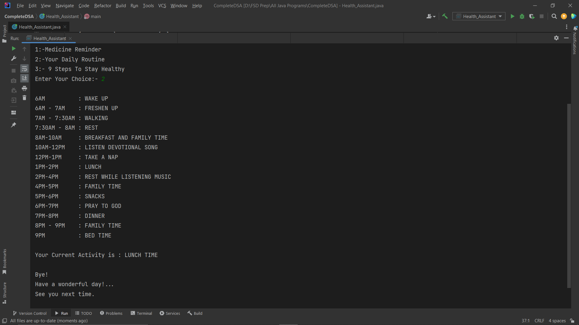Viewport: 579px width, 325px height.
Task: Start the Debug Health_Assistant bug icon
Action: tap(522, 16)
